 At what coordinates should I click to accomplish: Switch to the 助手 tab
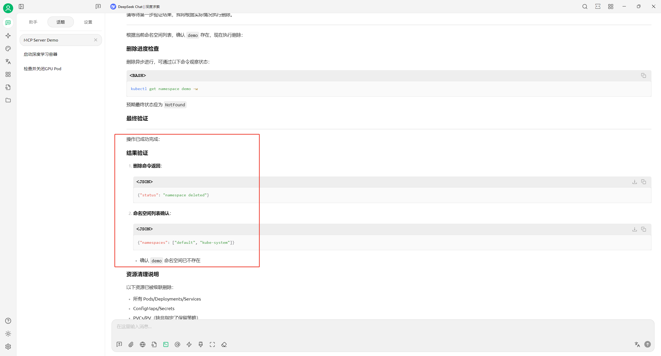[x=33, y=22]
